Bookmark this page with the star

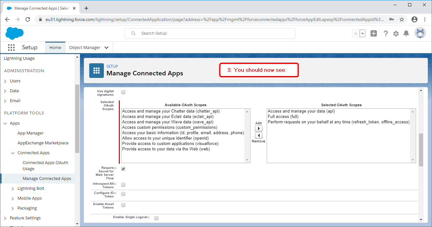coord(402,19)
